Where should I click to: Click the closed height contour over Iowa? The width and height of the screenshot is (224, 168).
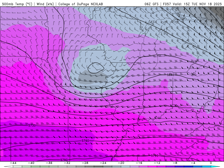point(96,68)
